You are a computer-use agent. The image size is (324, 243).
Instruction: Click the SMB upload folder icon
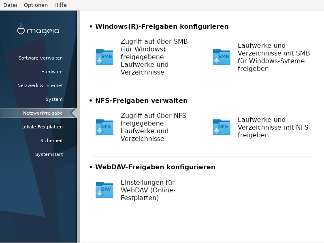click(222, 57)
